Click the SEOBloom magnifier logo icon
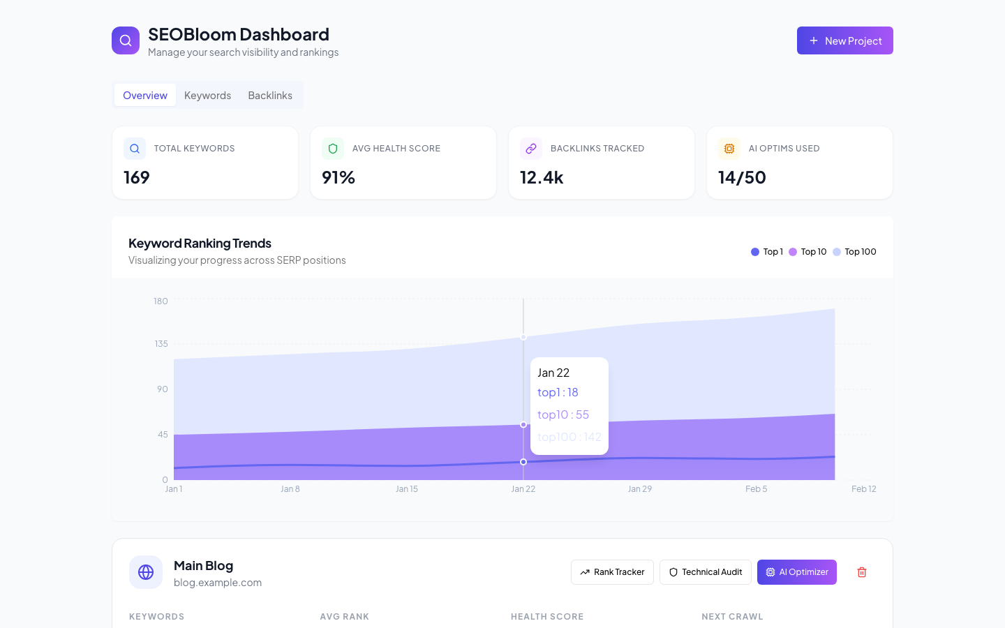This screenshot has height=628, width=1005. pos(126,40)
